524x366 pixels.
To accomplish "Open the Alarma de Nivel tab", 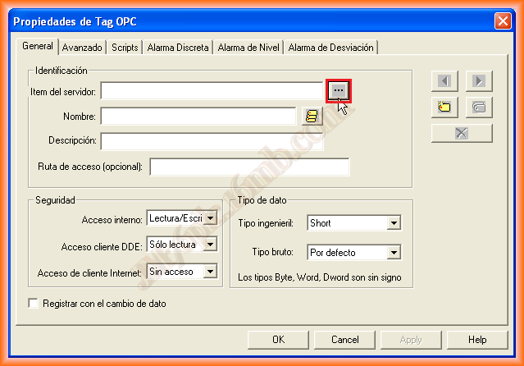I will click(248, 48).
